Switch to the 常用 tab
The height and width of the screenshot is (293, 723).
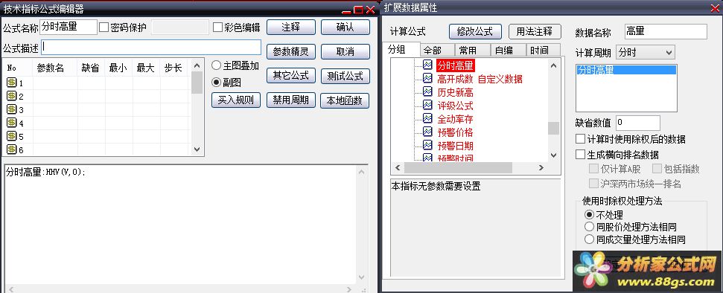[x=473, y=51]
